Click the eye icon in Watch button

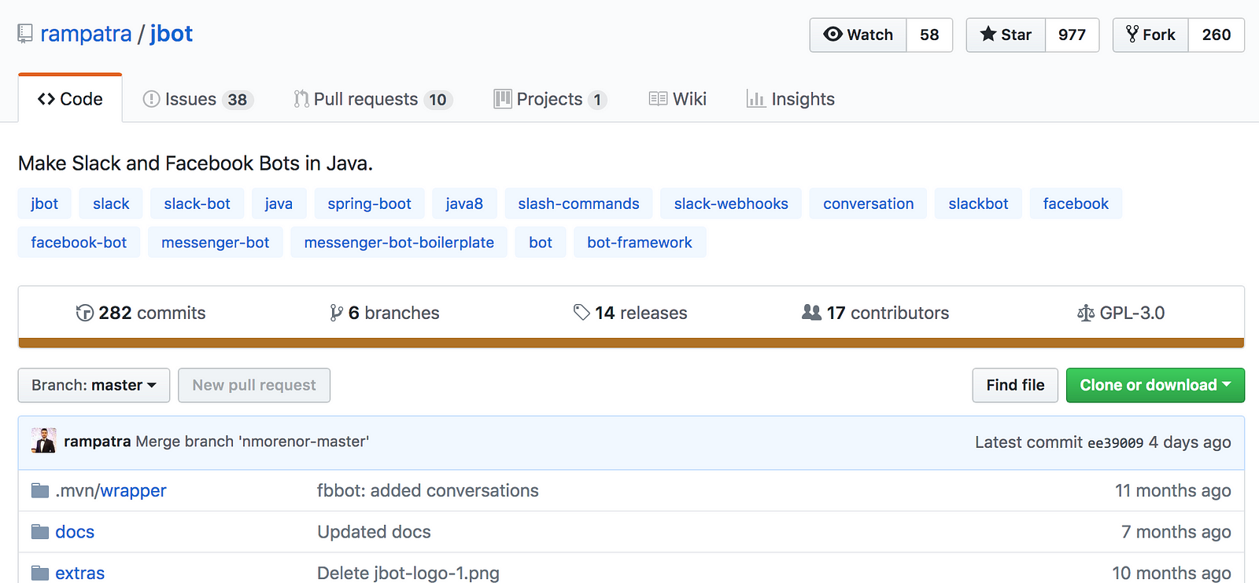(x=833, y=34)
